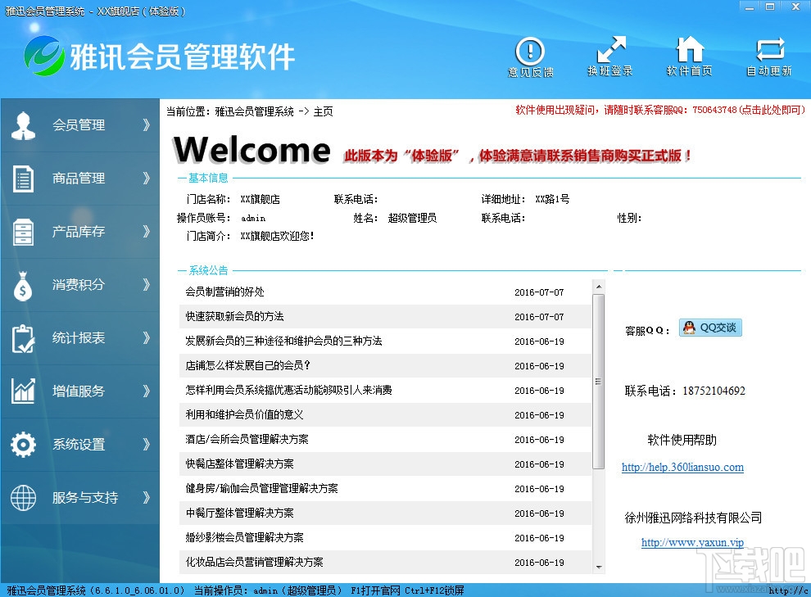Open the 增值服务 menu label
The height and width of the screenshot is (597, 811).
(x=79, y=391)
